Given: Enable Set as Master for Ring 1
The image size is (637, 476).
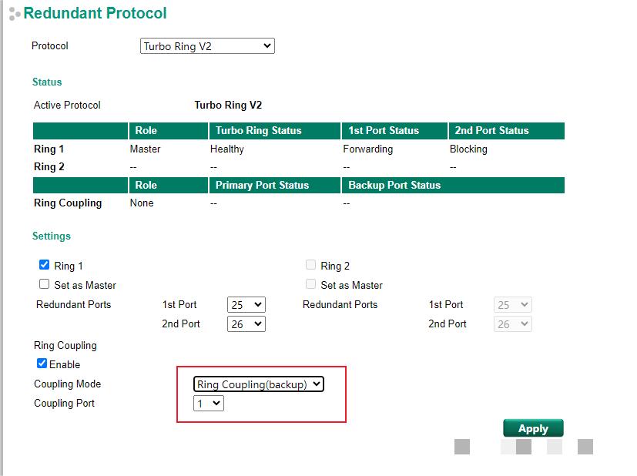Looking at the screenshot, I should [x=44, y=284].
